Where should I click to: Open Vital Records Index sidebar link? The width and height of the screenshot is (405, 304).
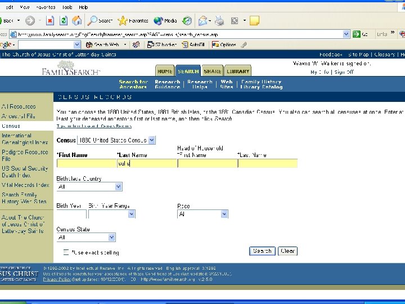point(25,185)
